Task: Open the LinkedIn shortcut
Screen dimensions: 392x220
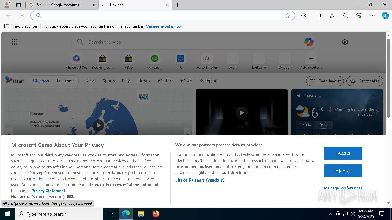Action: tap(259, 61)
